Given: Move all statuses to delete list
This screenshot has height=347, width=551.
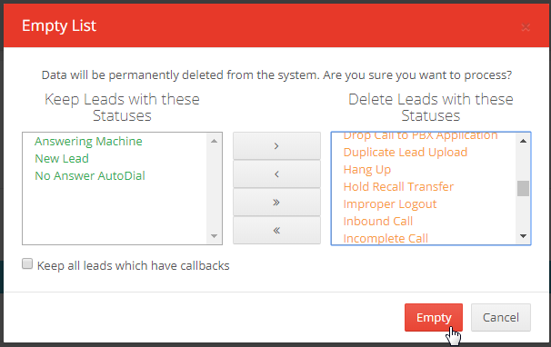Looking at the screenshot, I should click(276, 202).
